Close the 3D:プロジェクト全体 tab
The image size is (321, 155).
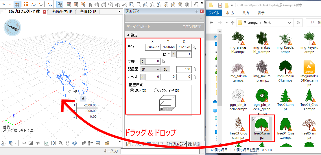pos(45,12)
